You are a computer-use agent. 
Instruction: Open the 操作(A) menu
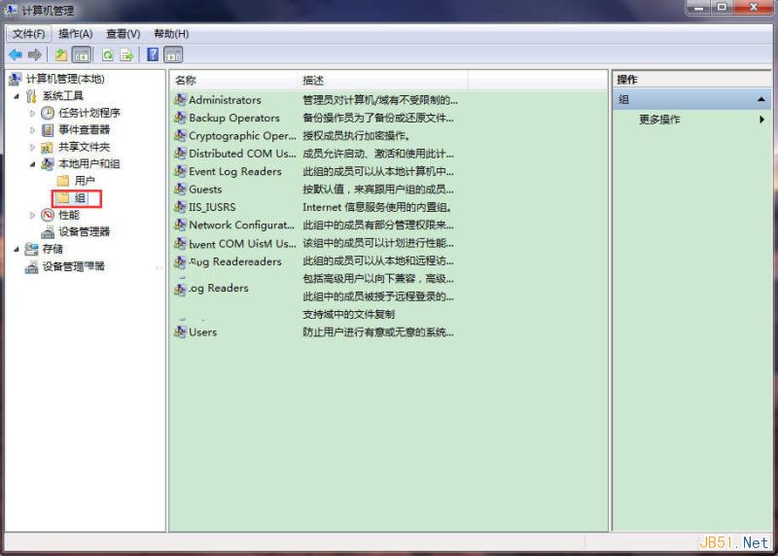(x=76, y=34)
